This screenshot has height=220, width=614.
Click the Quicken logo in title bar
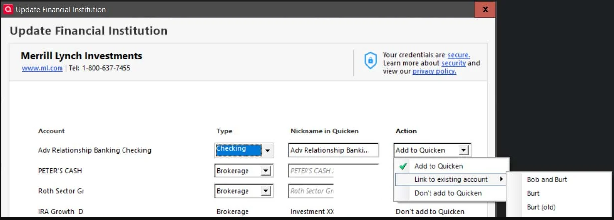(8, 9)
